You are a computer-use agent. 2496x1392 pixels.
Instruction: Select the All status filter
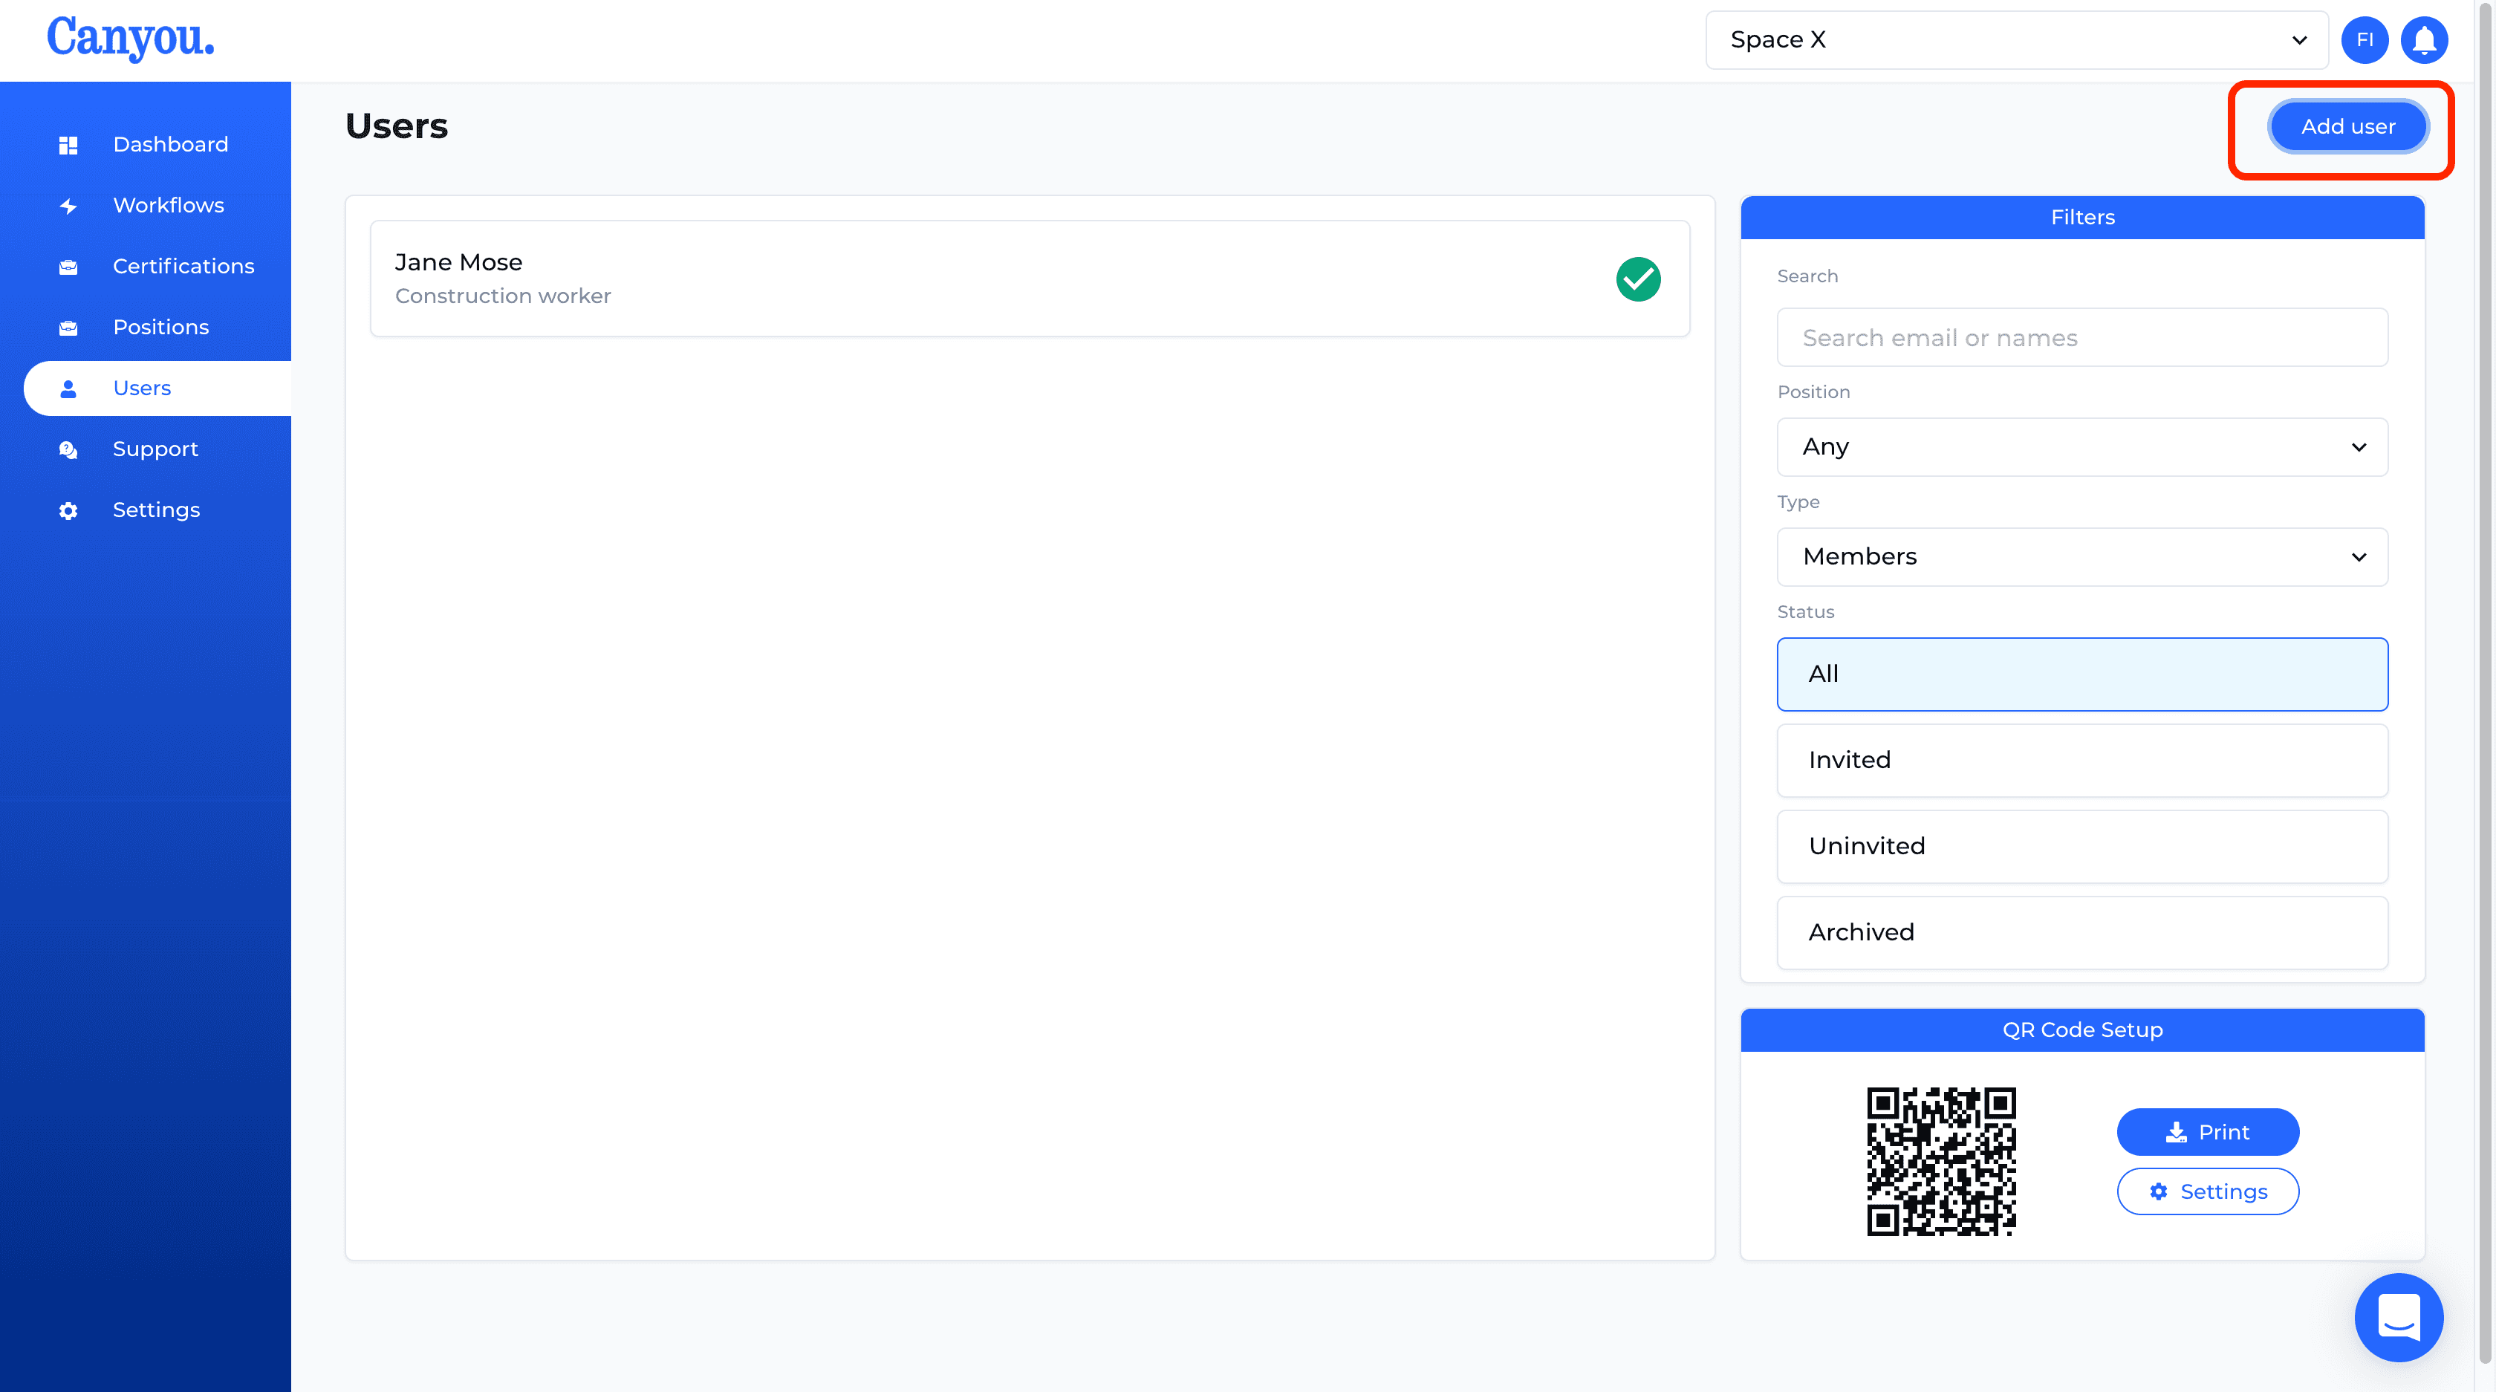[x=2082, y=674]
